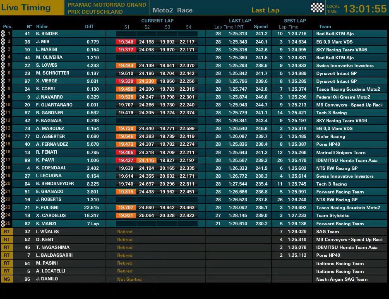The height and width of the screenshot is (299, 389).
Task: Select rider A. FERNANDEZ
Action: [52, 144]
